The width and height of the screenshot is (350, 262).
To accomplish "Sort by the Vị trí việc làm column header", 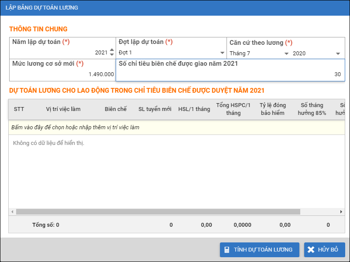I will pos(63,109).
